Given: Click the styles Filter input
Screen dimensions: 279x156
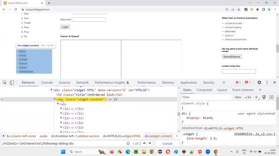Looking at the screenshot, I should [206, 97].
